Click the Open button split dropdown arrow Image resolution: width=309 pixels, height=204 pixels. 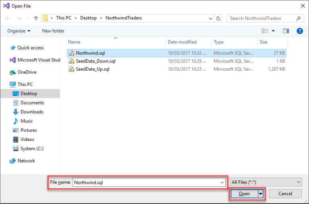(x=261, y=194)
